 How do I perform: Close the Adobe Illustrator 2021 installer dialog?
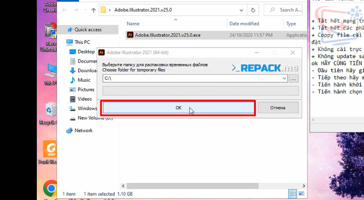(293, 52)
